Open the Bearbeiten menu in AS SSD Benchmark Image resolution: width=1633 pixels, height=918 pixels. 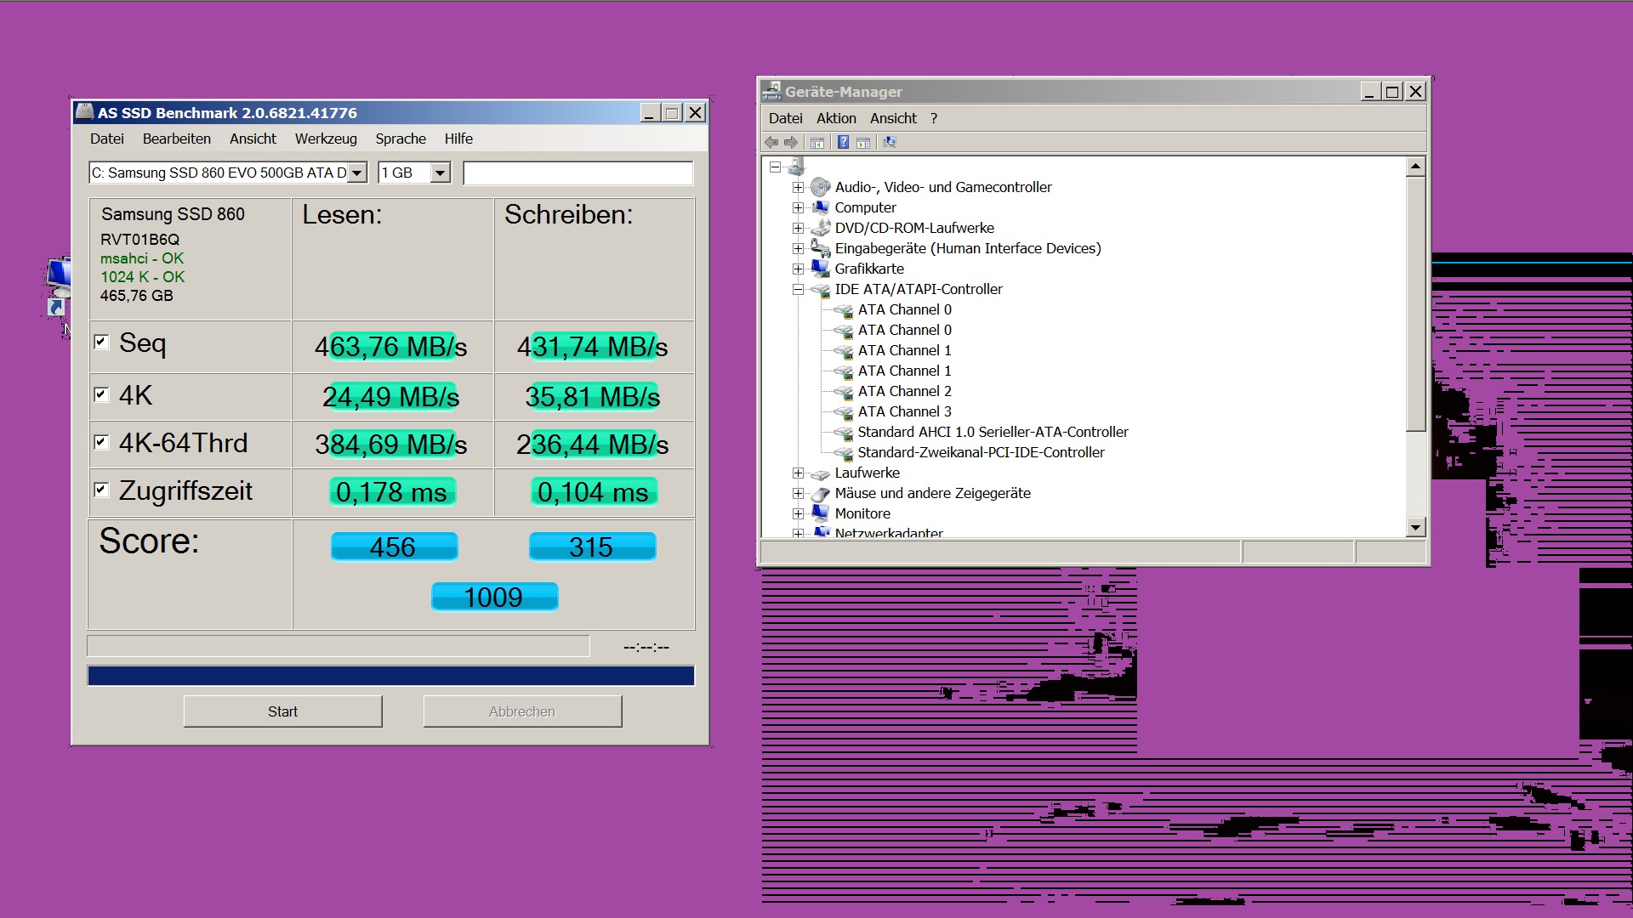(177, 139)
